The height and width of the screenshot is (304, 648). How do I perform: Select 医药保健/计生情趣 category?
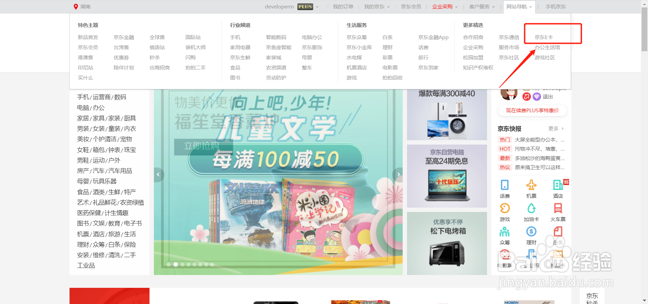(x=103, y=213)
